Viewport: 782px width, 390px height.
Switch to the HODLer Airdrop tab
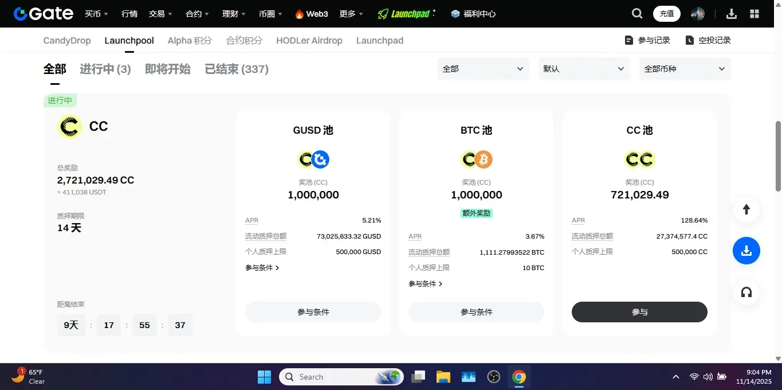tap(309, 40)
